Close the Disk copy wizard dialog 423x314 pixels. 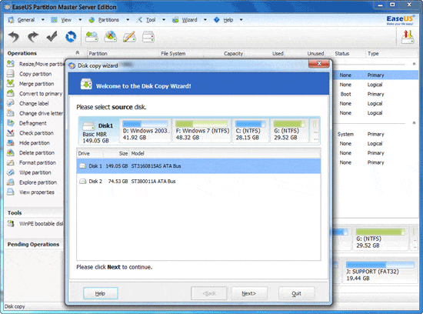coord(319,64)
